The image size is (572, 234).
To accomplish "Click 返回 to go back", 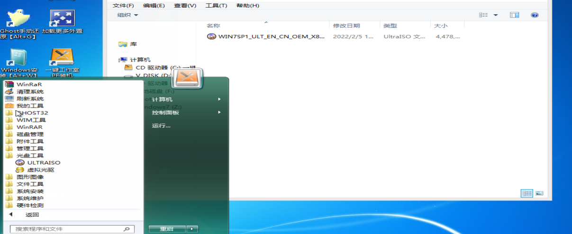I will point(32,215).
